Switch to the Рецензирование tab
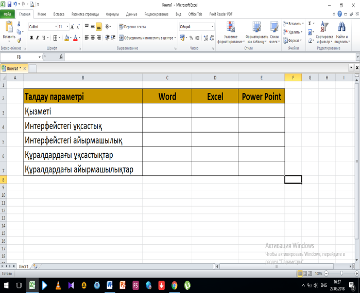 coord(157,14)
